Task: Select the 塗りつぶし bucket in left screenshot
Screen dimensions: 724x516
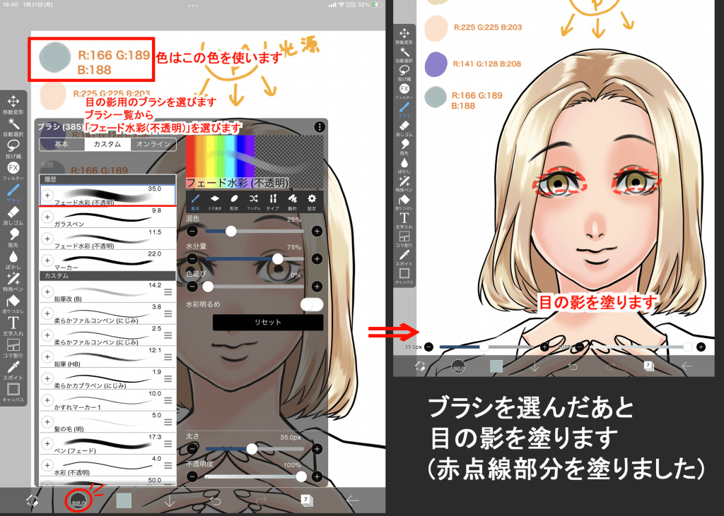Action: [13, 304]
